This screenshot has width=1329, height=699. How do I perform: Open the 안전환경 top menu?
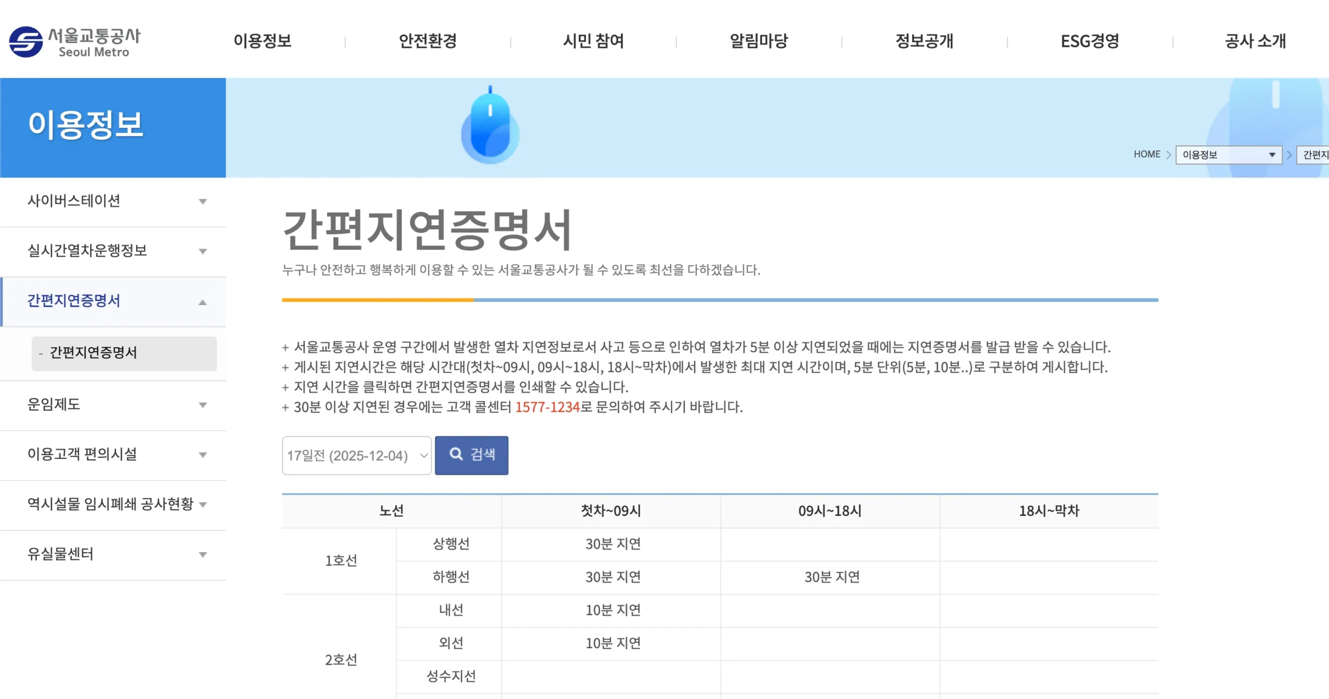[427, 41]
